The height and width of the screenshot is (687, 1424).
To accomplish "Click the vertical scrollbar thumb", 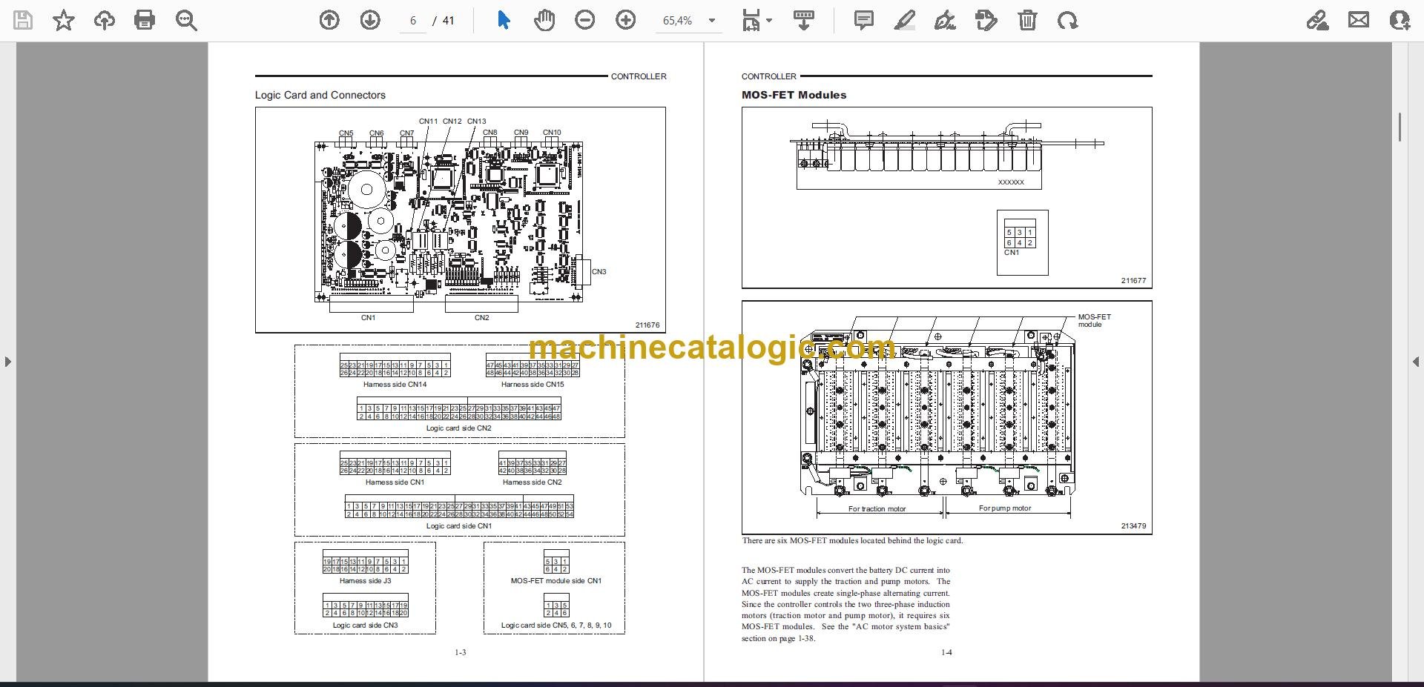I will 1400,127.
